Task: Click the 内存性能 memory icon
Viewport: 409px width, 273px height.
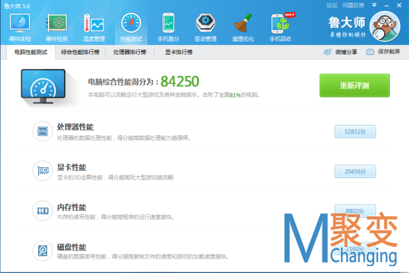Action: point(42,211)
